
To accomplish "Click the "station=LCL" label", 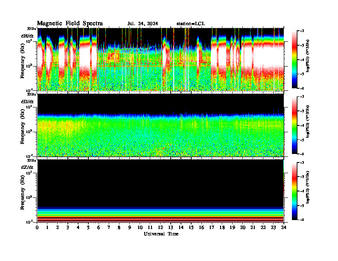I will click(191, 24).
